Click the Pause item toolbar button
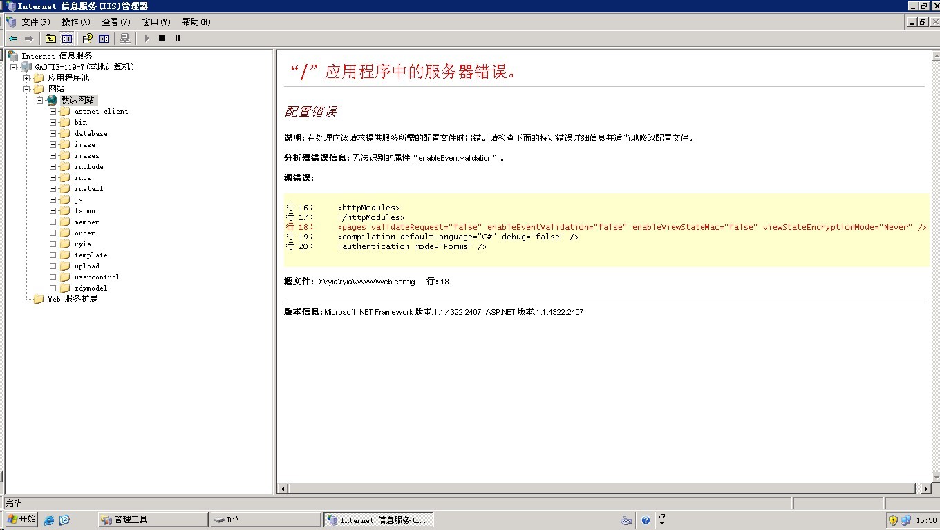Screen dimensions: 940x530 (178, 39)
